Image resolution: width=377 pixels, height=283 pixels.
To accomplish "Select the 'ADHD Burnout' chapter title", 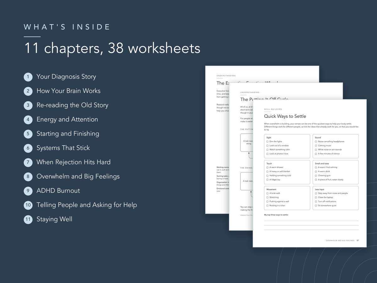I will click(58, 191).
